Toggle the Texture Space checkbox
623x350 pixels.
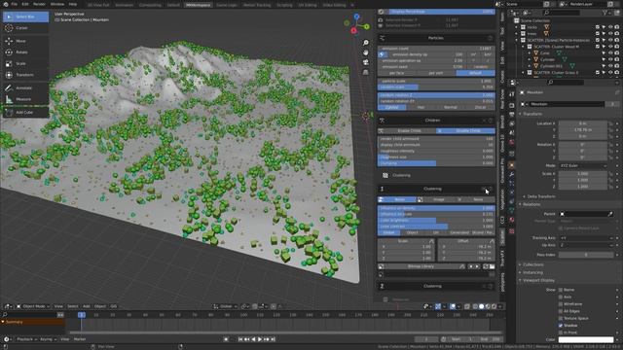561,318
